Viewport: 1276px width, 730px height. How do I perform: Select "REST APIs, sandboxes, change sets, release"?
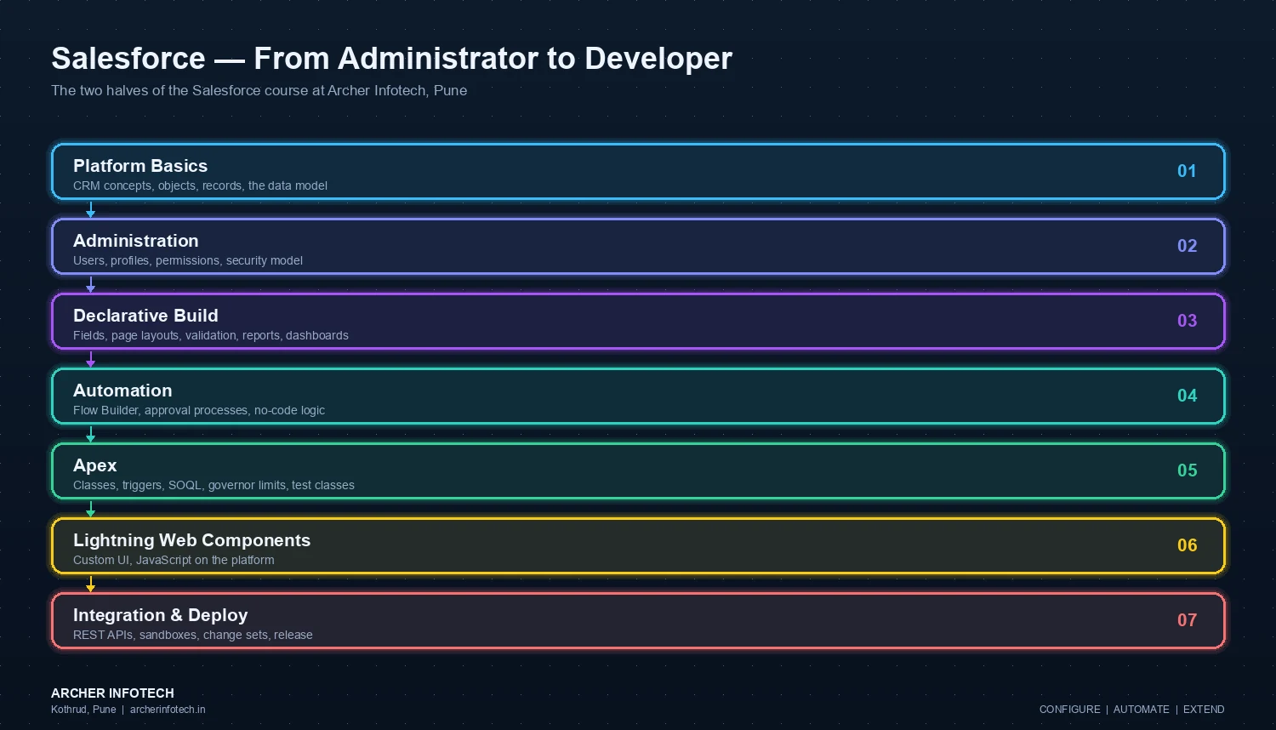click(193, 635)
